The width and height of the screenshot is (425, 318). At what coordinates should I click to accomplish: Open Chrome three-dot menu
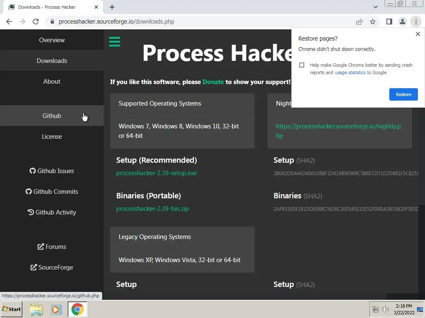[416, 22]
